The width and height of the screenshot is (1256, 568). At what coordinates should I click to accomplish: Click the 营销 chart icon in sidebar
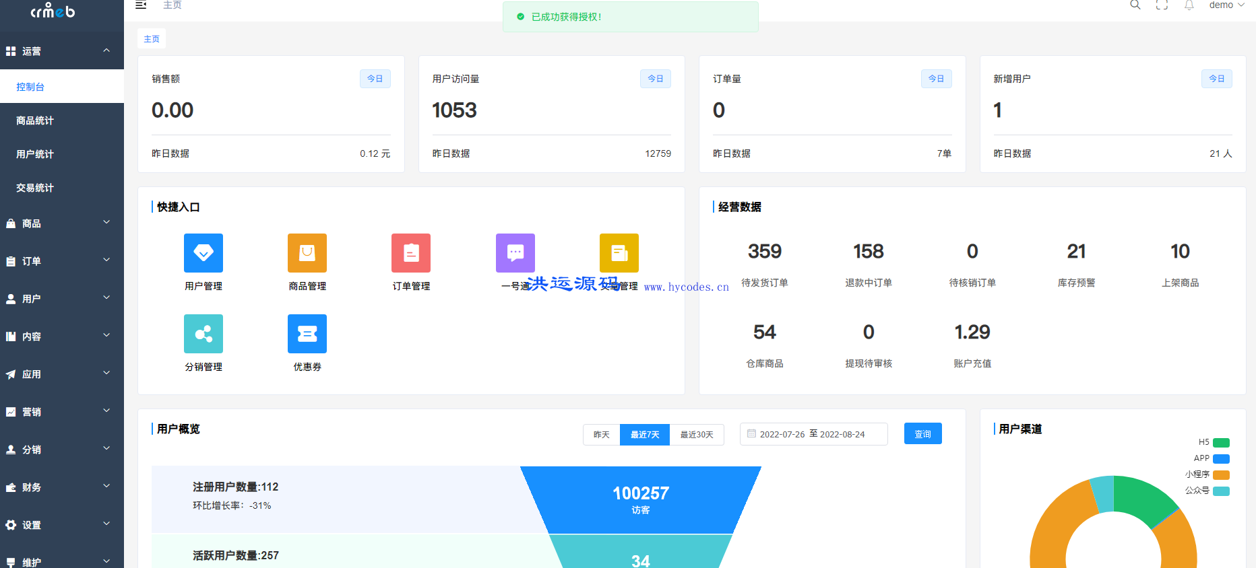[x=11, y=412]
